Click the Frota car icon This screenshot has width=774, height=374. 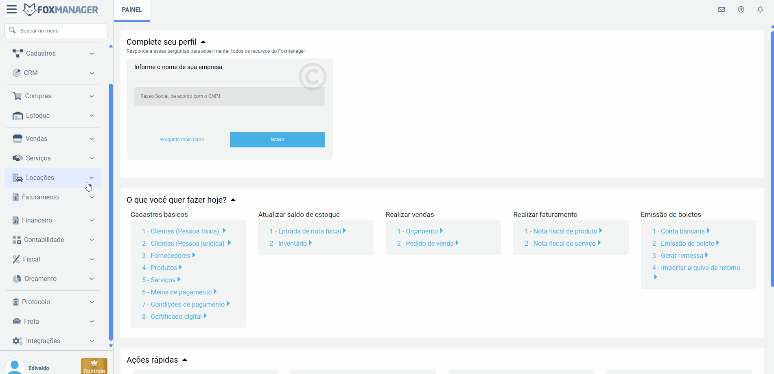17,321
